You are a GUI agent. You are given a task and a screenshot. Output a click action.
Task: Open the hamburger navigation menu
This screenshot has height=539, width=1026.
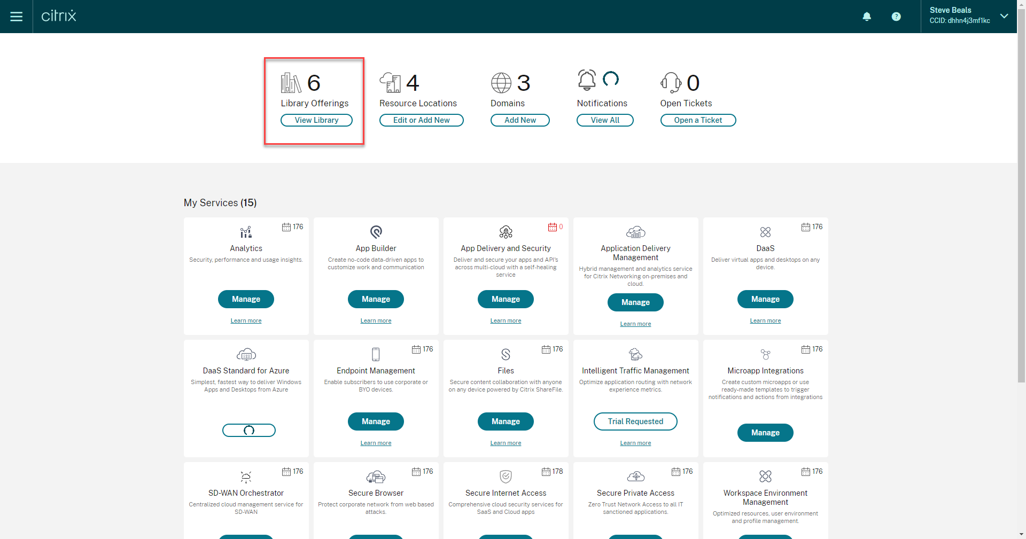pyautogui.click(x=17, y=17)
